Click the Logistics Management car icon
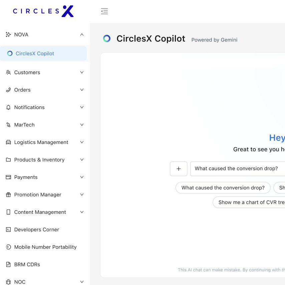285x285 pixels. point(8,142)
